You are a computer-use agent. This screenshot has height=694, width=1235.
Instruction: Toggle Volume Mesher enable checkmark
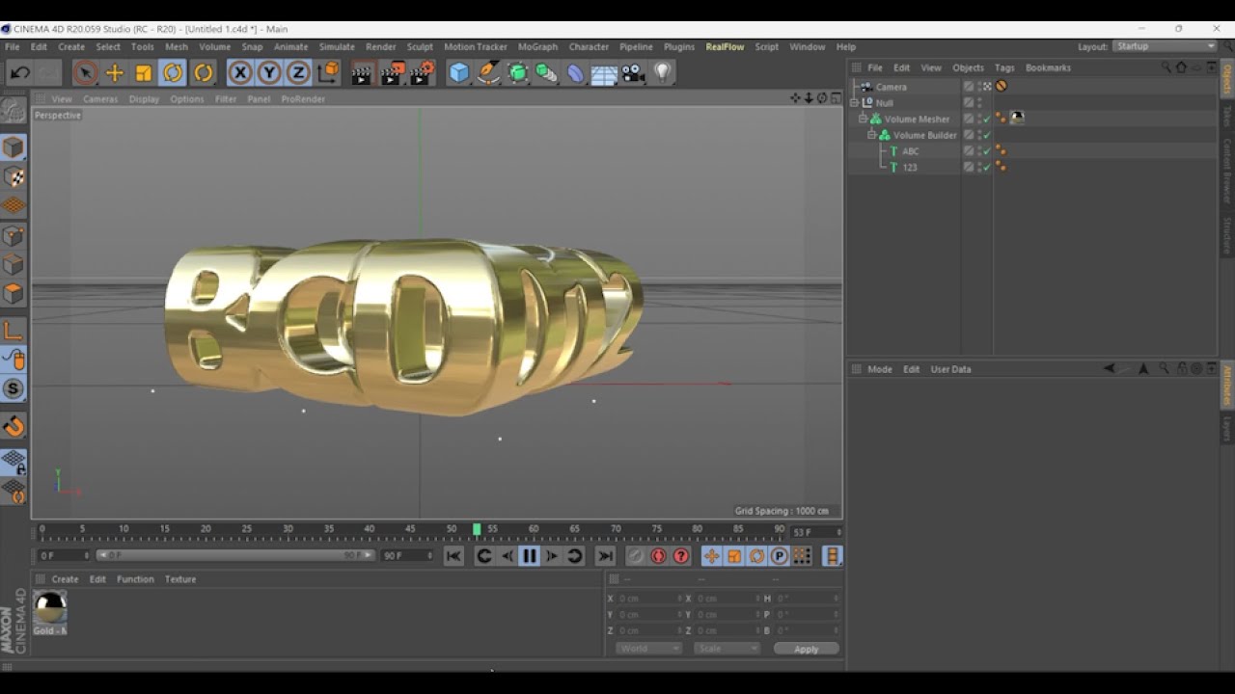(x=986, y=119)
